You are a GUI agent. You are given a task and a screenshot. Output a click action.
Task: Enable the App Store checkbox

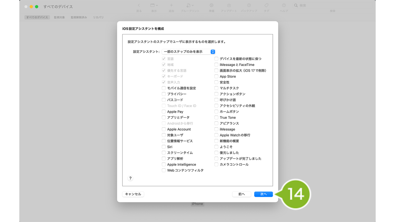pyautogui.click(x=216, y=76)
